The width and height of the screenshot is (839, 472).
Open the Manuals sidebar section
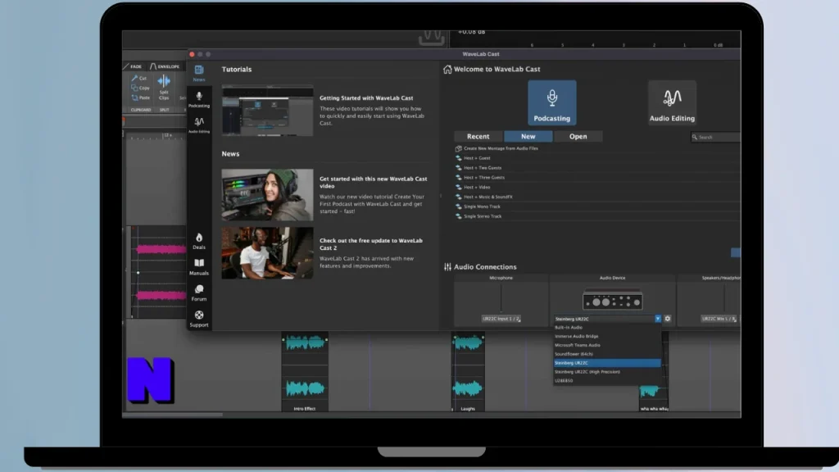coord(199,267)
